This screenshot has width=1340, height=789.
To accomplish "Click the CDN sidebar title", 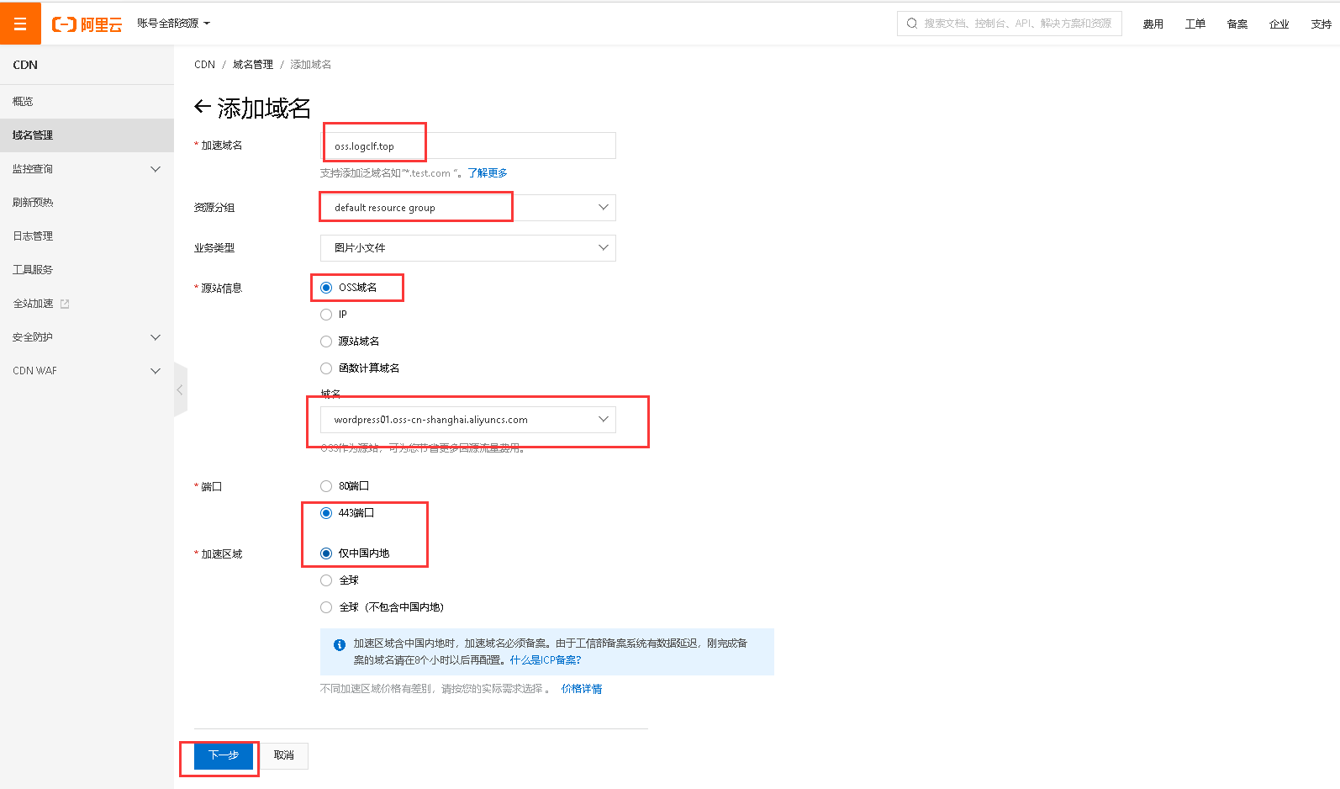I will (x=25, y=65).
